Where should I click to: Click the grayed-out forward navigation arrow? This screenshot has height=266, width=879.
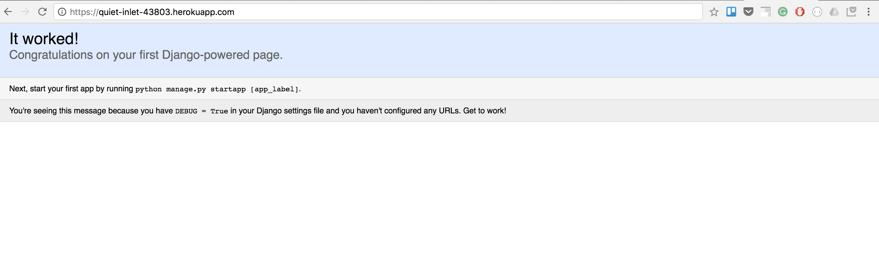click(x=25, y=12)
